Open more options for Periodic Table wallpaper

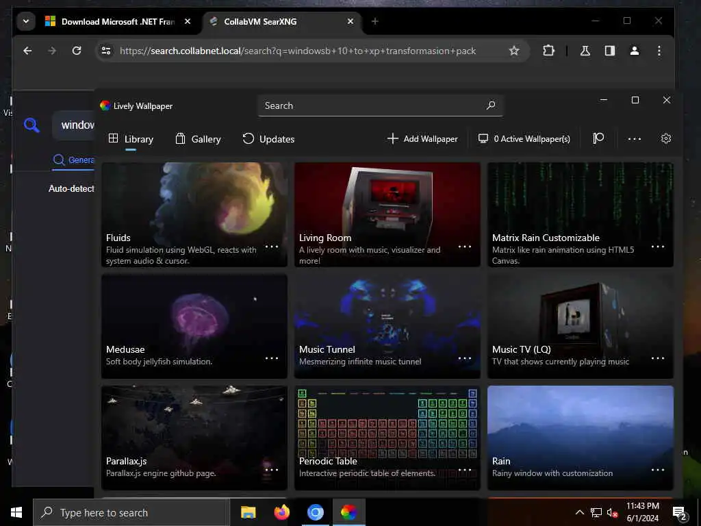(x=465, y=470)
